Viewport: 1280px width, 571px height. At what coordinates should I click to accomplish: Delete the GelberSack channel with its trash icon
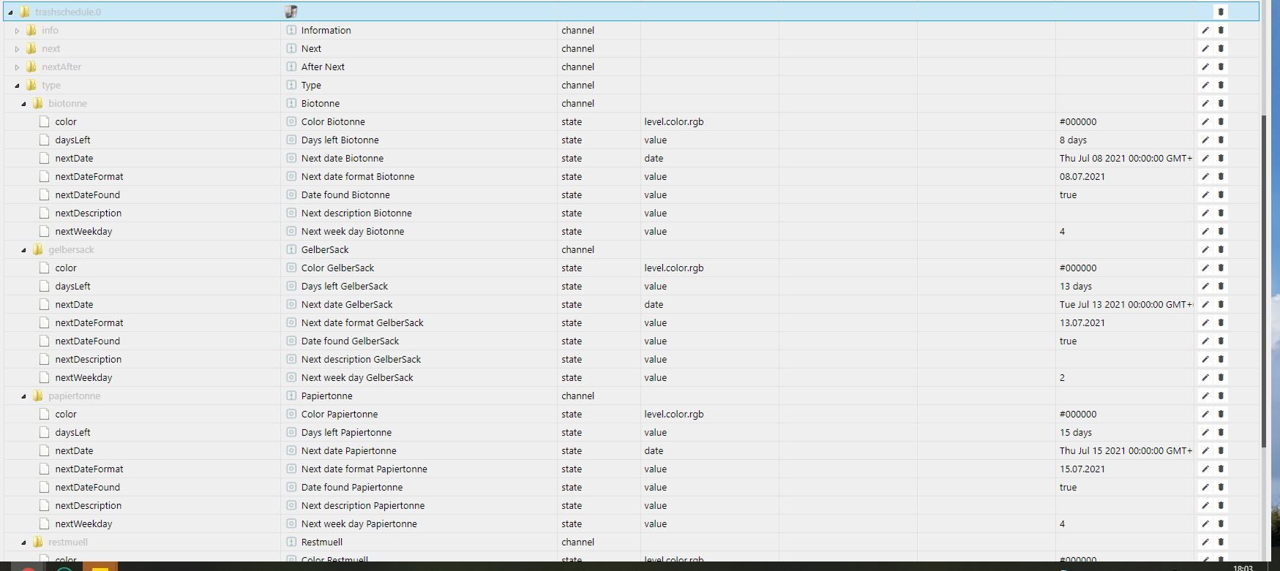[1221, 249]
